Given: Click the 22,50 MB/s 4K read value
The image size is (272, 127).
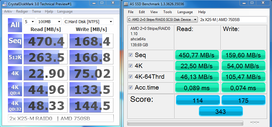Looking at the screenshot, I should click(197, 66).
